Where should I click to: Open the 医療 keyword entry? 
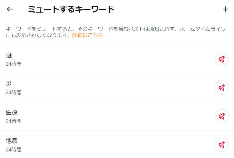[x=12, y=112]
